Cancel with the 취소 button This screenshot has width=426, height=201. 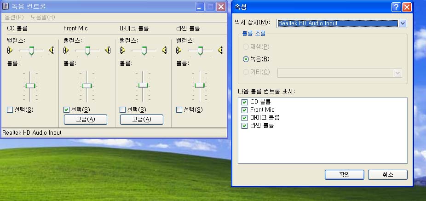point(388,175)
